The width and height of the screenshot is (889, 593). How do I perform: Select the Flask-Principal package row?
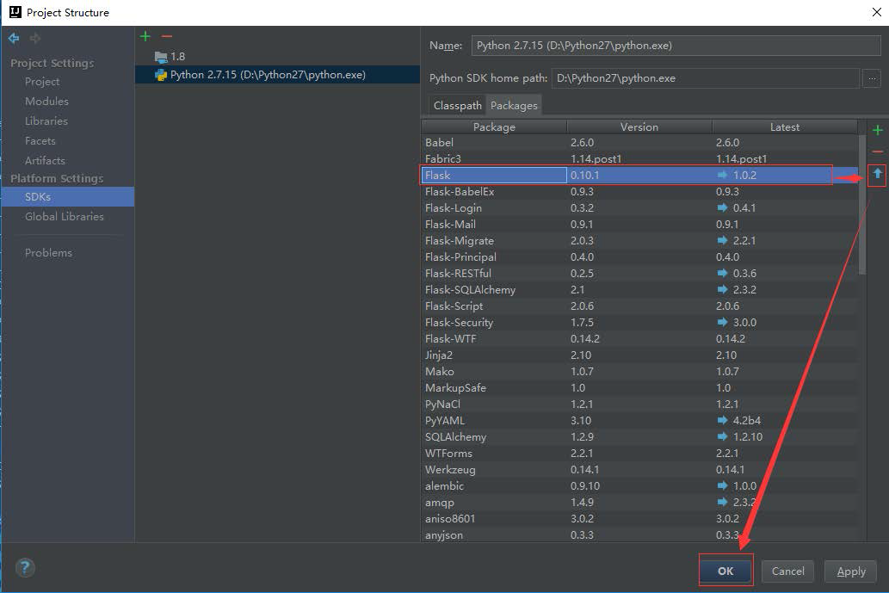639,256
